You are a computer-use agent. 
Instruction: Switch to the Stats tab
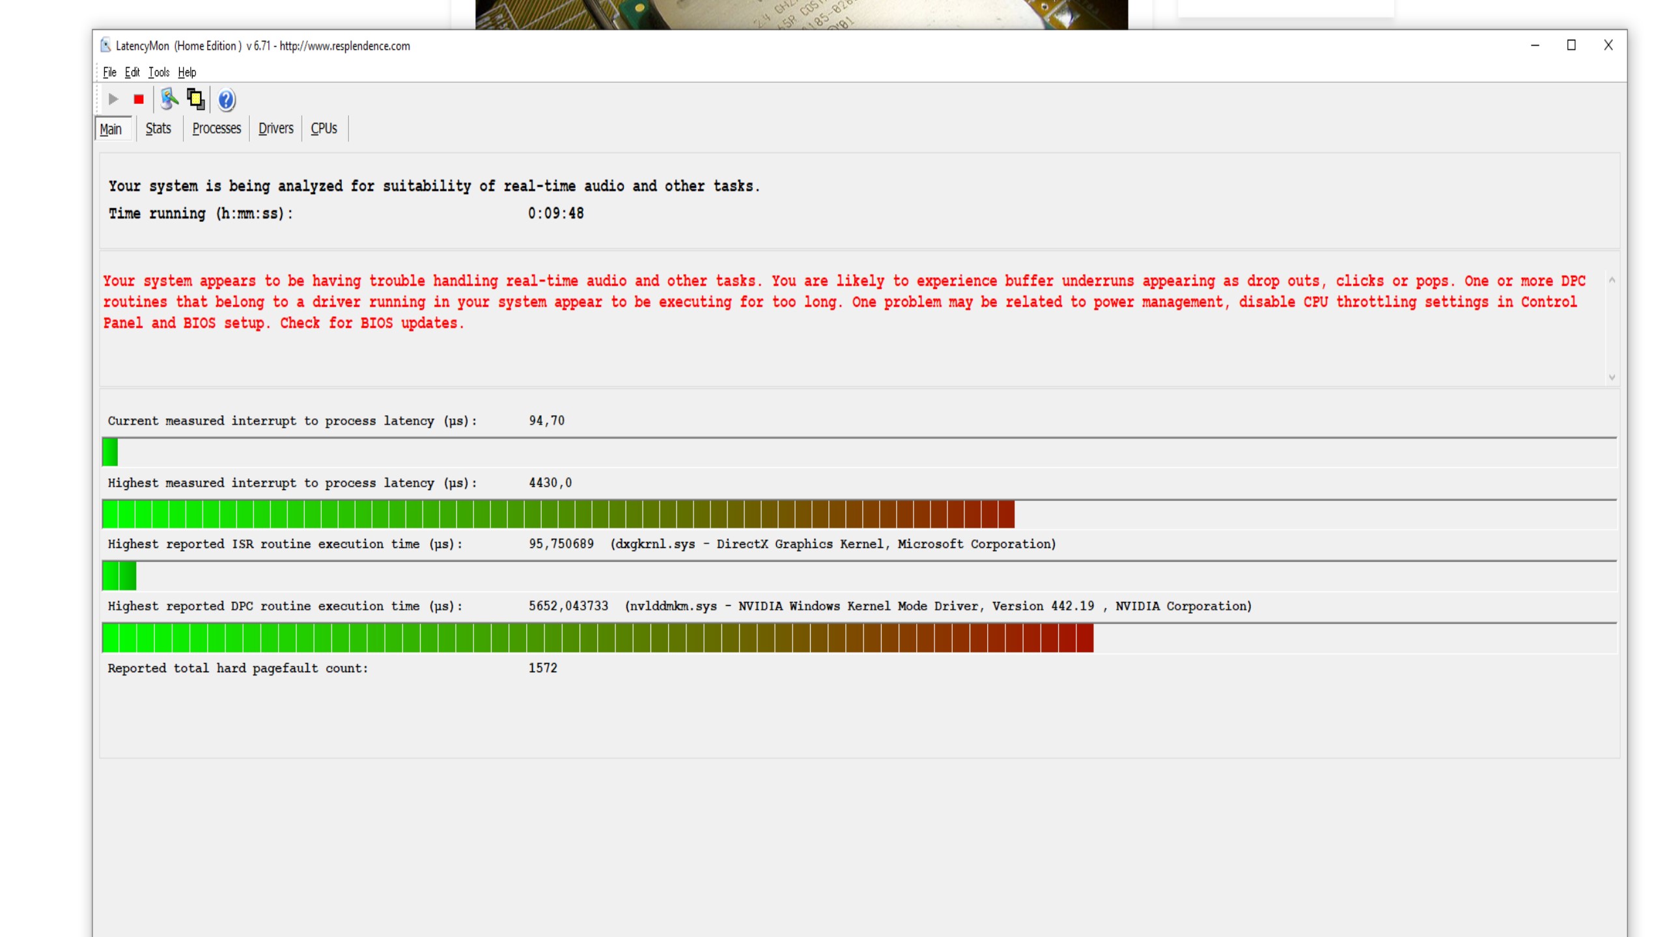[158, 128]
